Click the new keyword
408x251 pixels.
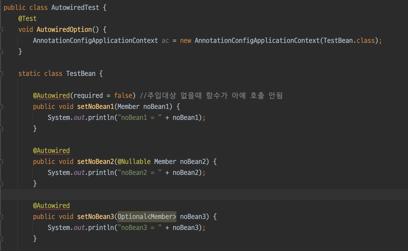tap(185, 41)
